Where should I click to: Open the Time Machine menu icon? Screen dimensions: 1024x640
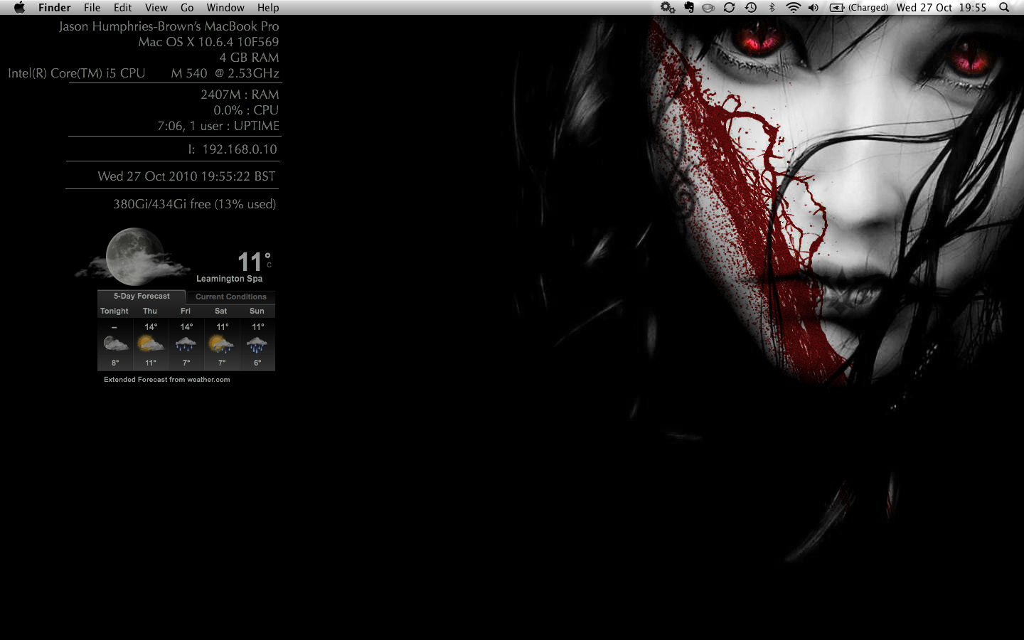[x=751, y=7]
